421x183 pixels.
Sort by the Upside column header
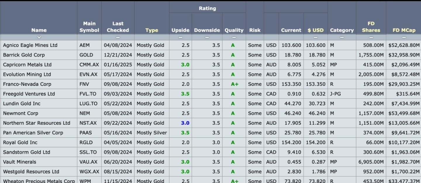(180, 30)
